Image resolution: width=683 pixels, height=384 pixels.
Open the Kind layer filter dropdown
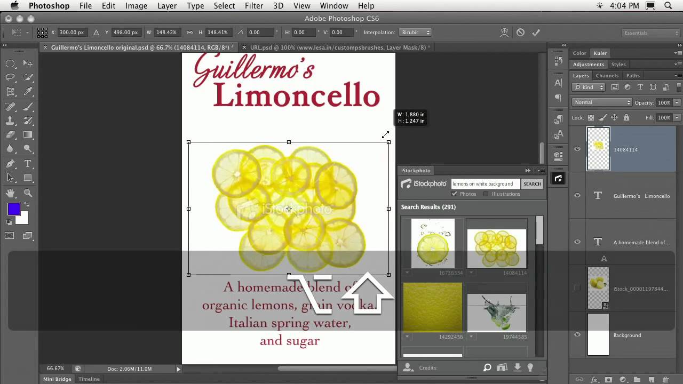click(x=589, y=87)
